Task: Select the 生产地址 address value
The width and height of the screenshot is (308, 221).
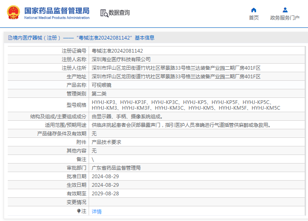Action: click(176, 77)
